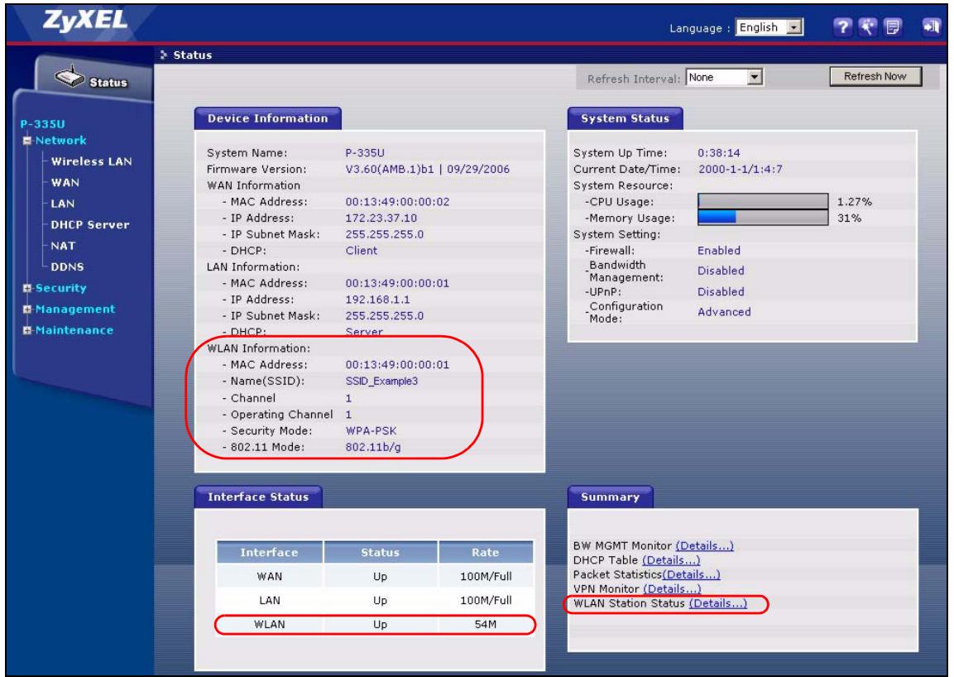
Task: Click the WAN rate cell 100M/Full
Action: [x=486, y=577]
